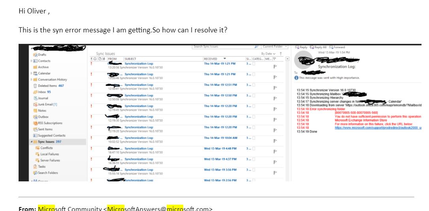Collapse the Sync Issues folder arrow

tap(32, 142)
